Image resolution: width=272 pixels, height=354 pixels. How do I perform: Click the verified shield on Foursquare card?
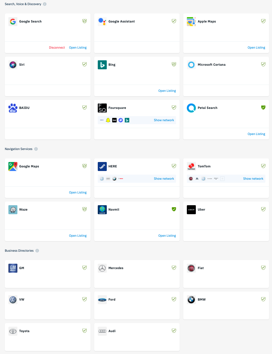pyautogui.click(x=174, y=107)
